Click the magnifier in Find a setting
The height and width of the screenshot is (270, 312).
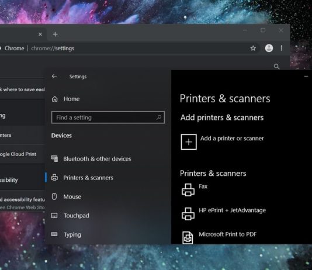click(x=159, y=117)
